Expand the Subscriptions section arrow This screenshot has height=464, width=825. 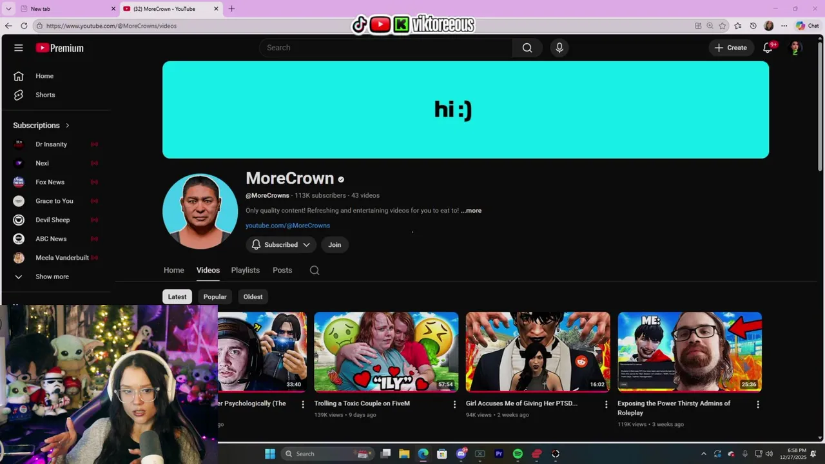coord(67,126)
